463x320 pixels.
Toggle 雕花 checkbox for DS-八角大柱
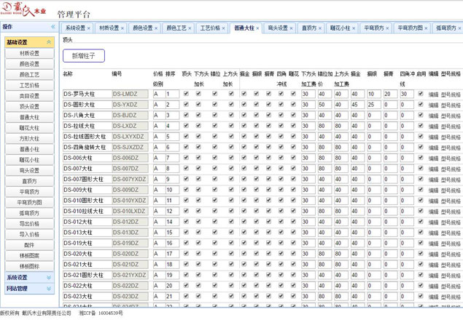click(x=293, y=115)
